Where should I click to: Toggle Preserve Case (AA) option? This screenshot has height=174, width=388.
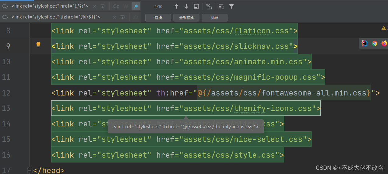[x=136, y=18]
